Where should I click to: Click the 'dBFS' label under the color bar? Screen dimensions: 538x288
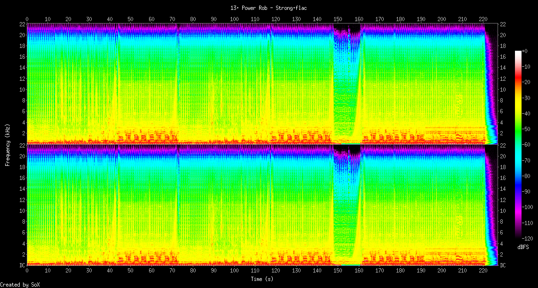pyautogui.click(x=523, y=247)
